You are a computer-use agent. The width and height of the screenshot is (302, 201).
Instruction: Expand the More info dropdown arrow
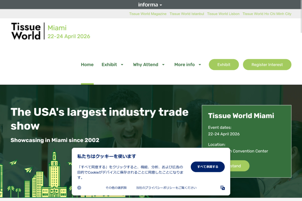click(200, 65)
